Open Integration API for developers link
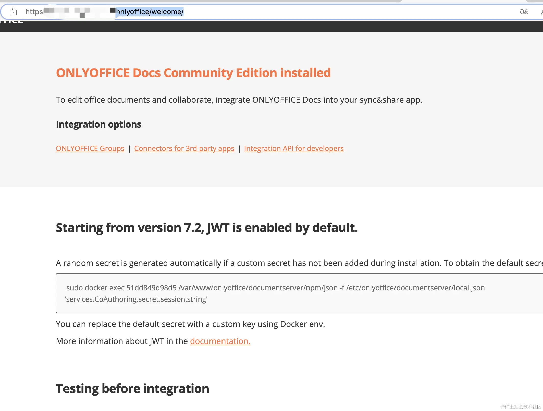 (x=294, y=148)
